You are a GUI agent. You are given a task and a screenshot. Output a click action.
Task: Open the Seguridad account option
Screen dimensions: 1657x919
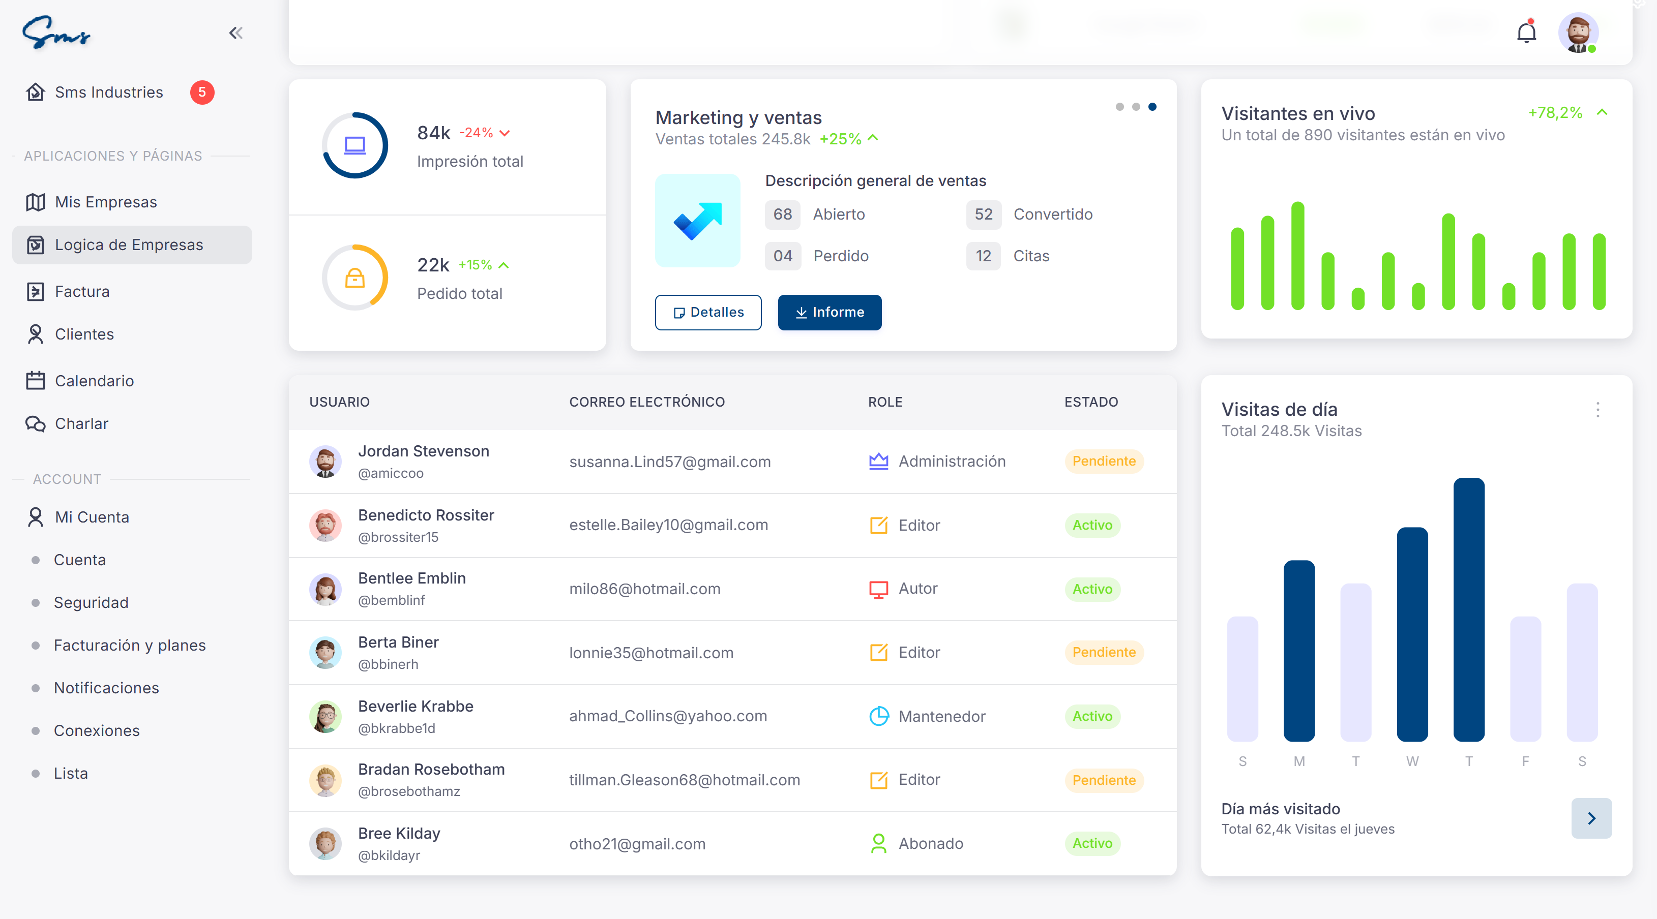91,602
